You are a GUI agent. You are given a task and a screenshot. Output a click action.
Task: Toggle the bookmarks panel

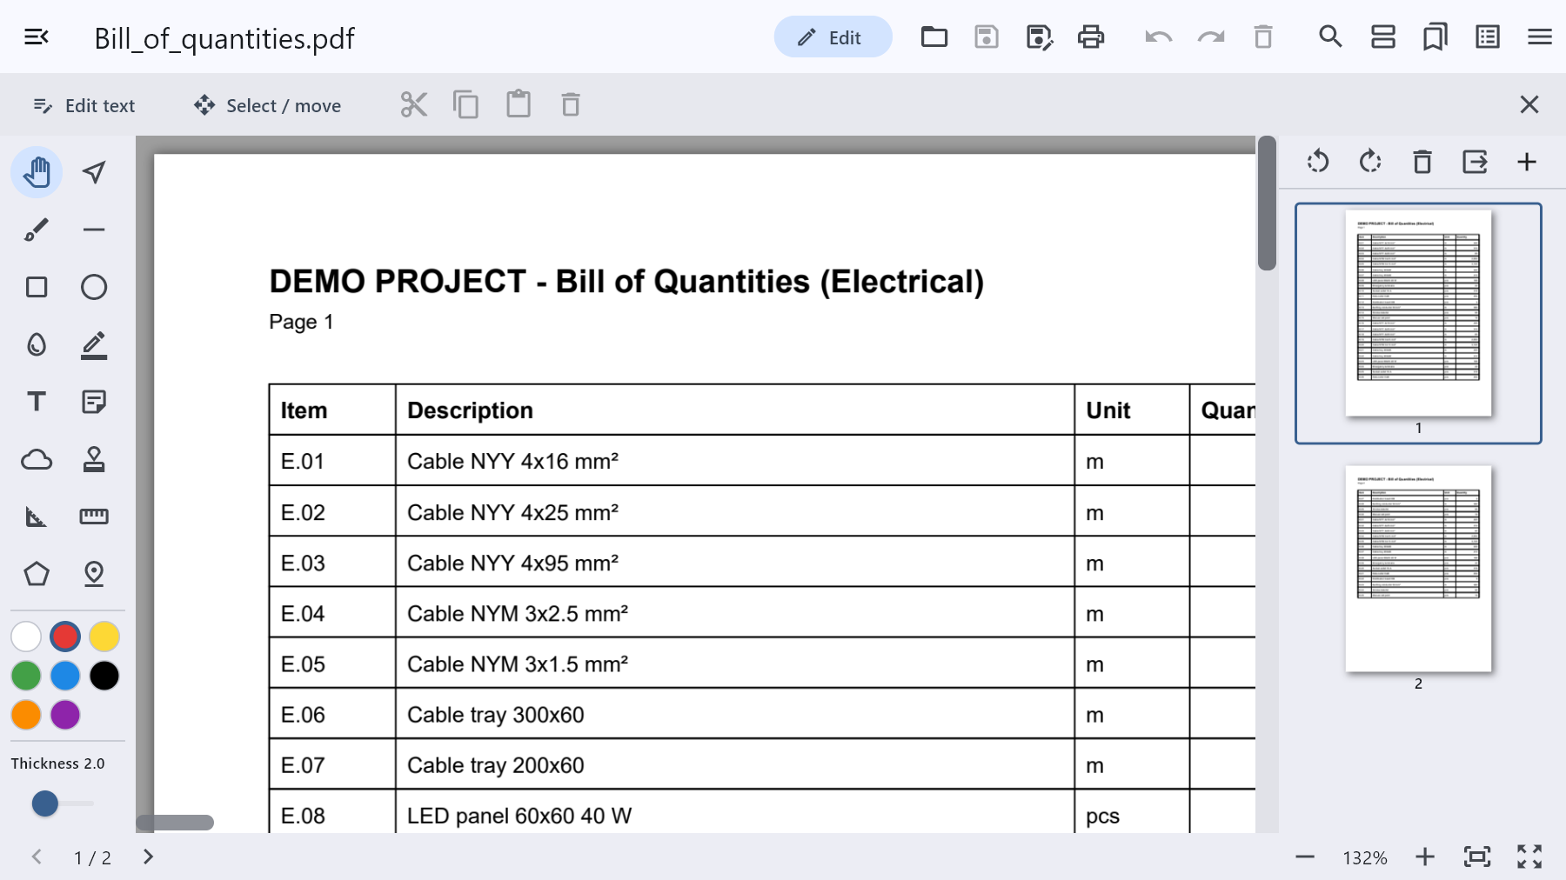pos(1435,37)
